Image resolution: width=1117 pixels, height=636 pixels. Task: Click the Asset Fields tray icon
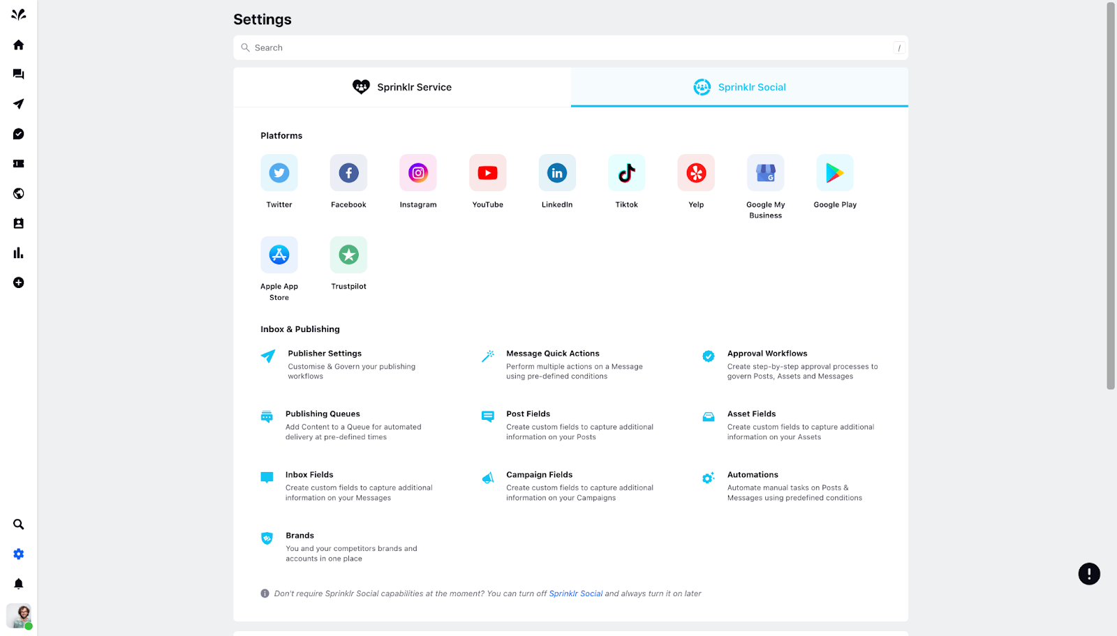709,417
